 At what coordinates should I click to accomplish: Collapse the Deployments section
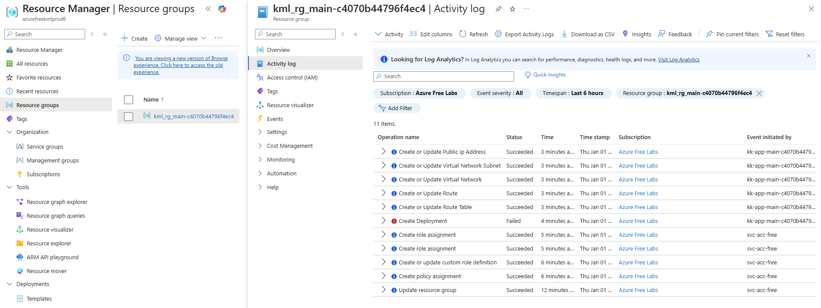click(10, 284)
